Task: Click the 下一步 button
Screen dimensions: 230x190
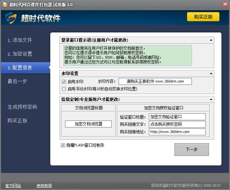Action: click(192, 149)
